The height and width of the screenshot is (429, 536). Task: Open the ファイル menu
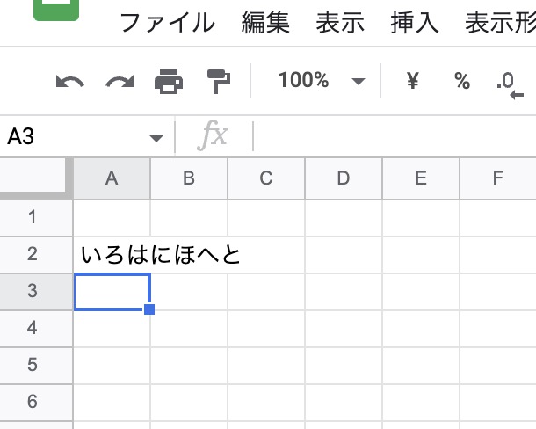pos(166,23)
